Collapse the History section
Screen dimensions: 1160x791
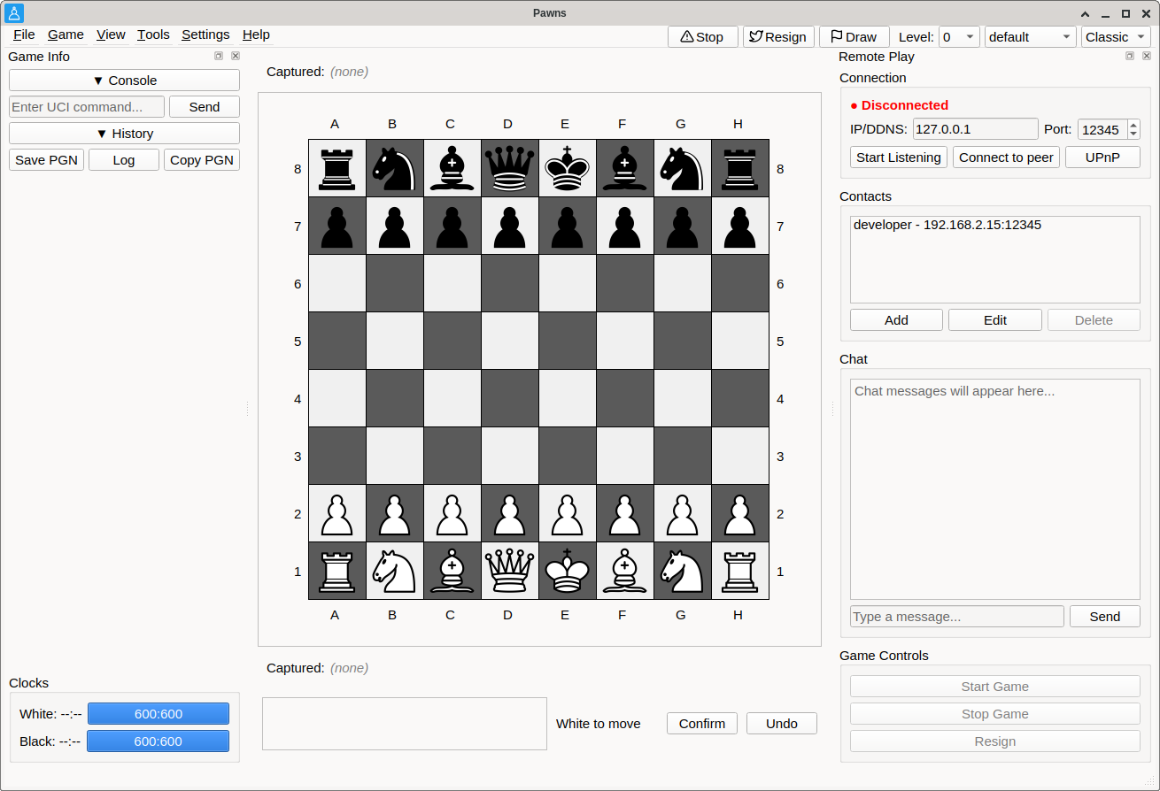point(124,134)
